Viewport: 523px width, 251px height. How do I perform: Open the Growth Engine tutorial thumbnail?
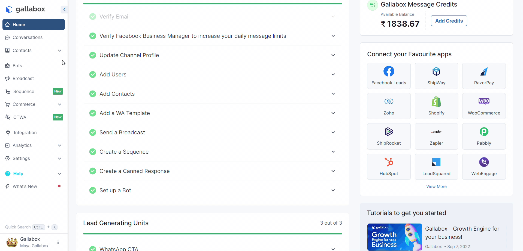(x=394, y=237)
